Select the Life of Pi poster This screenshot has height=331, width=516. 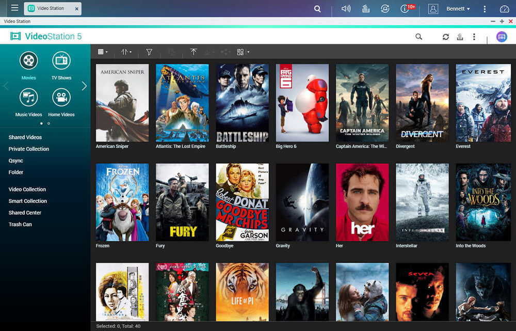tap(242, 292)
